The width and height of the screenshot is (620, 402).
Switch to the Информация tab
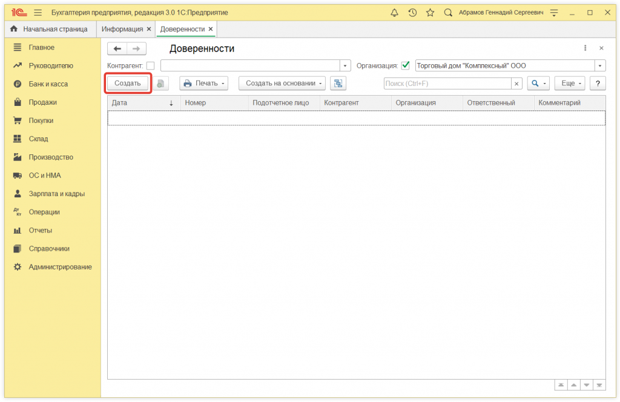click(122, 29)
